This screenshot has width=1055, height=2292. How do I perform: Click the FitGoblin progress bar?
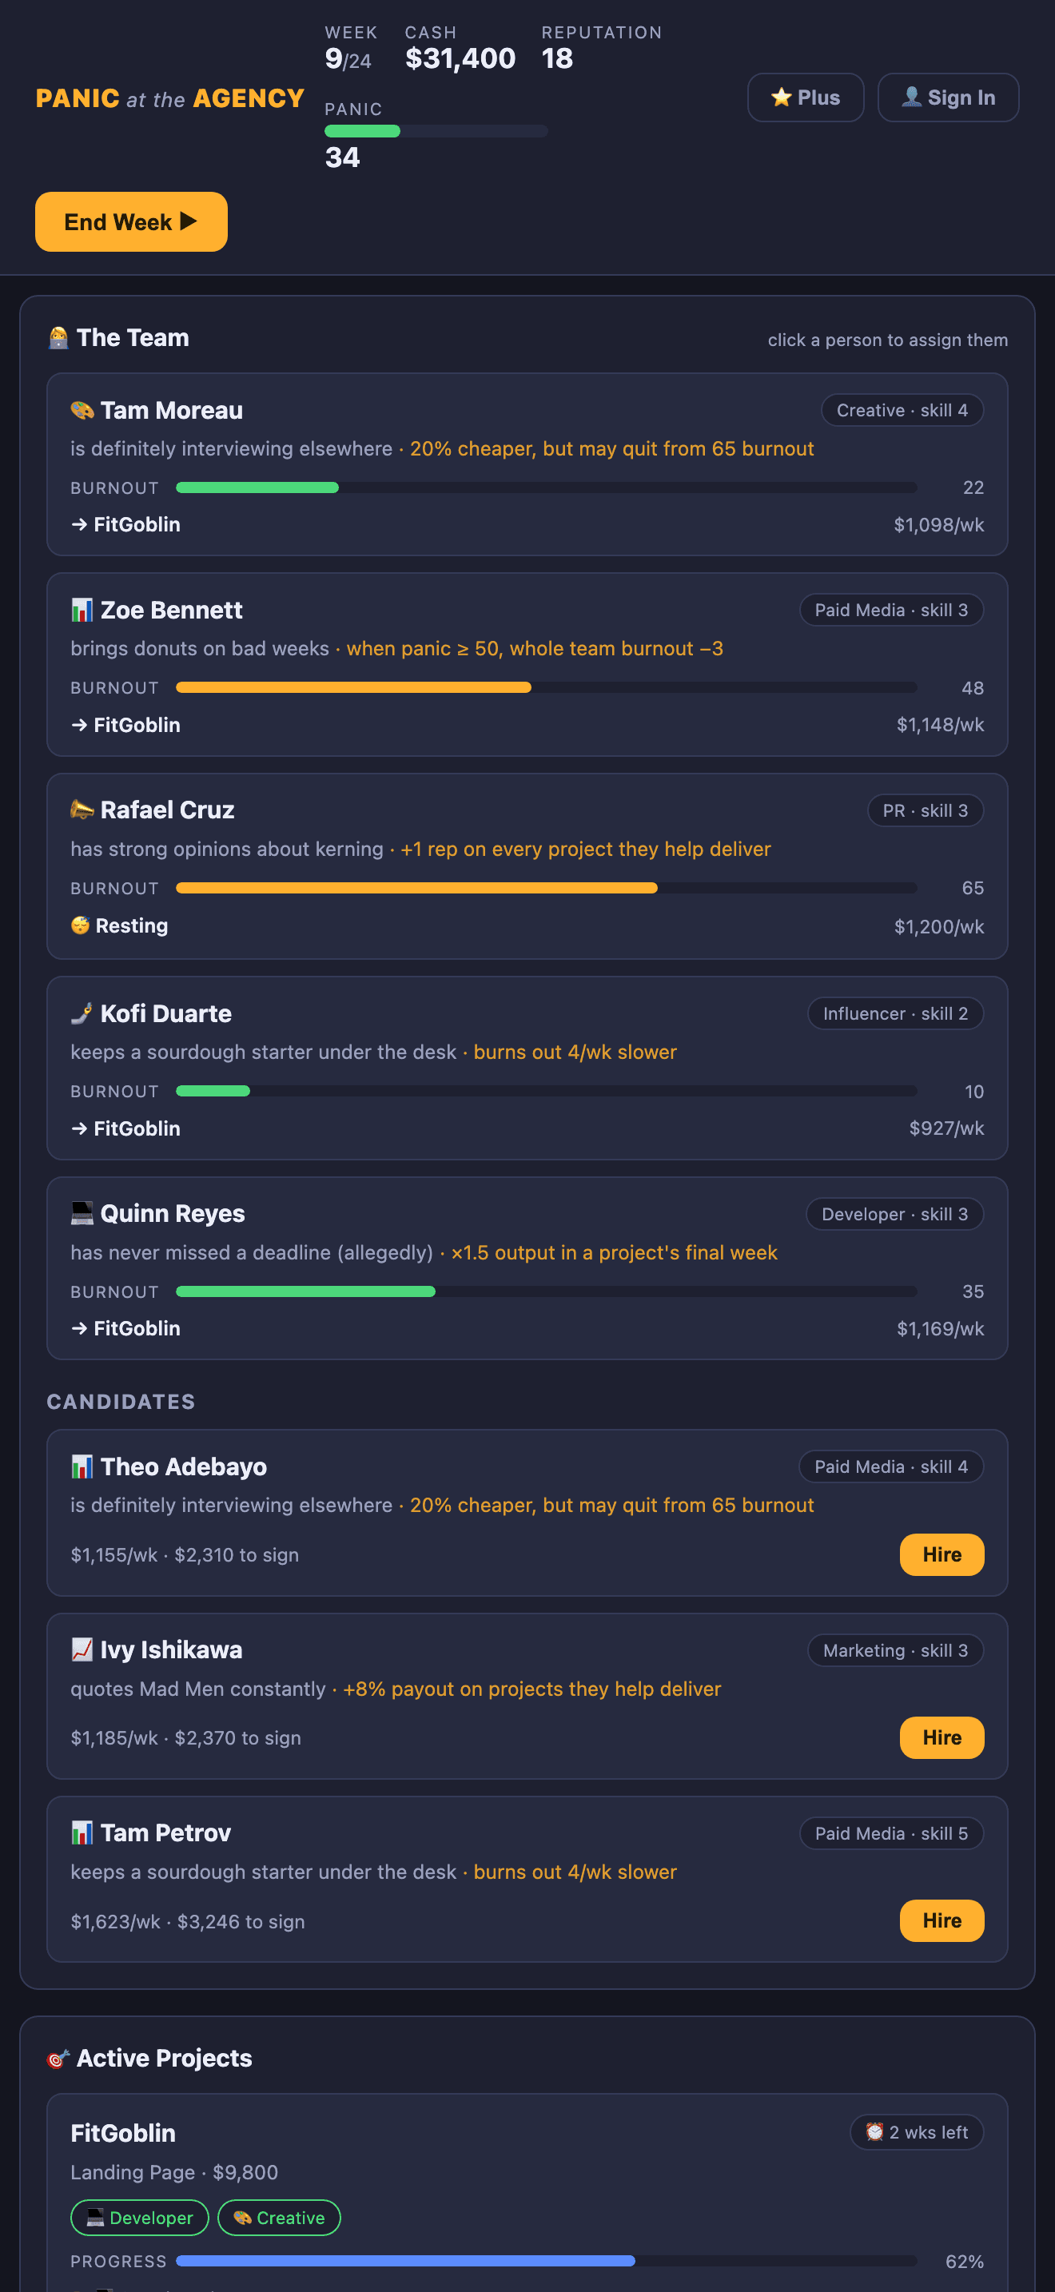[546, 2261]
